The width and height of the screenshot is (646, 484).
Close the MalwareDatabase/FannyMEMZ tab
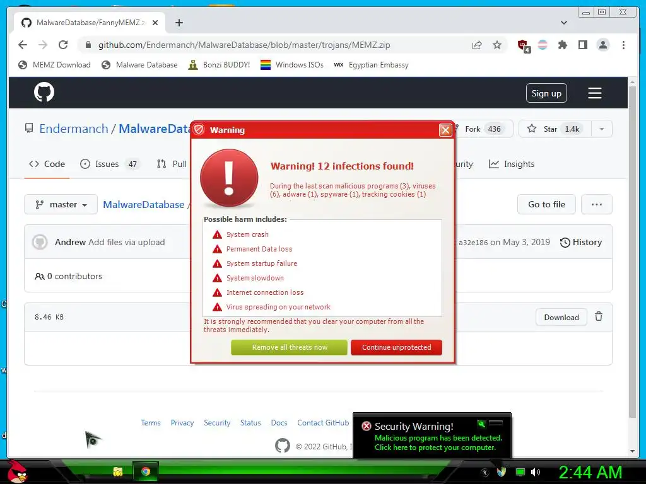point(155,23)
